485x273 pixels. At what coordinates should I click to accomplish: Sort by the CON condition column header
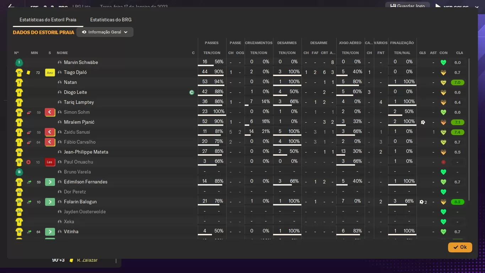443,53
